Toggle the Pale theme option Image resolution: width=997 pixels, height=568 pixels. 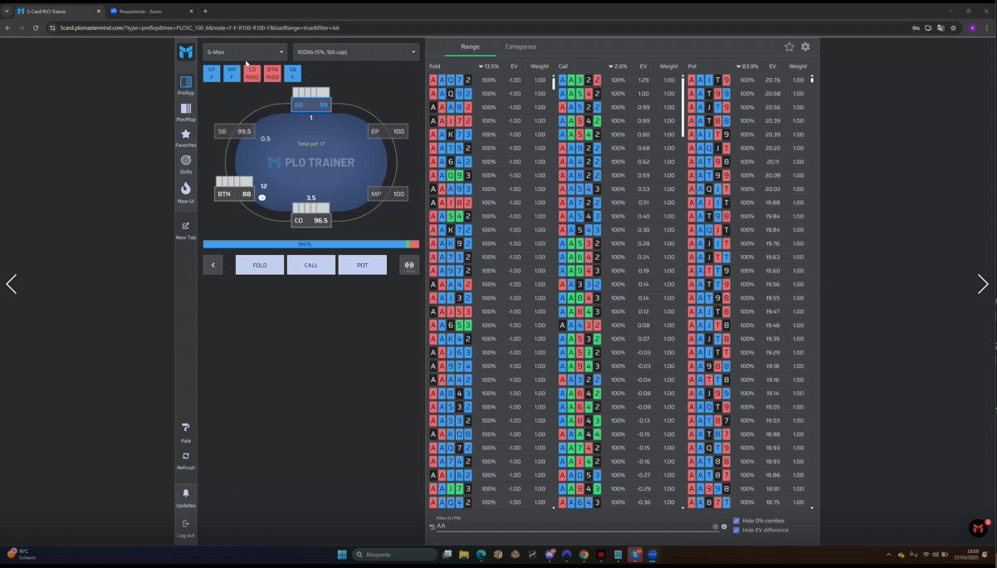186,433
